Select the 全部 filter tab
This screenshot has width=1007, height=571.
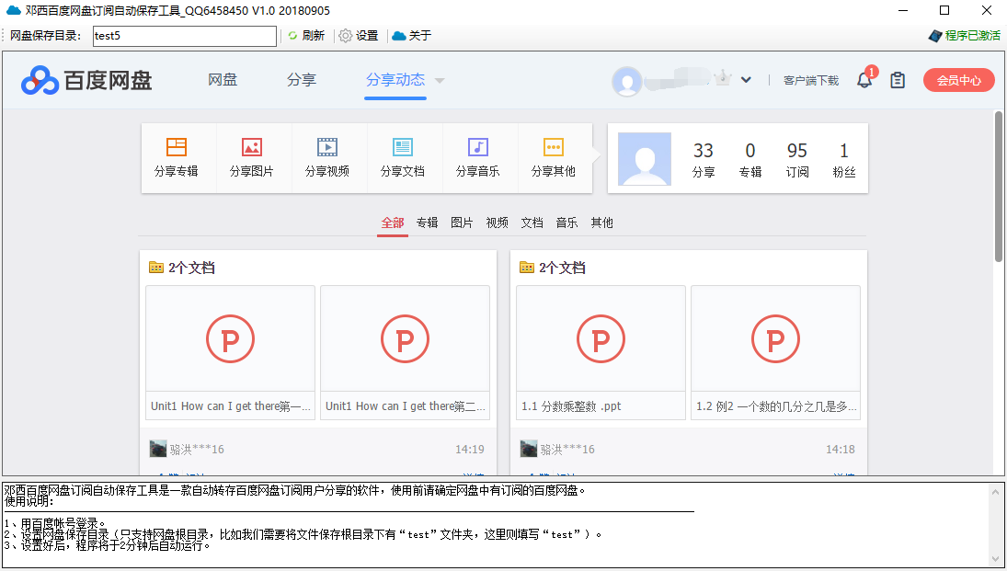393,223
